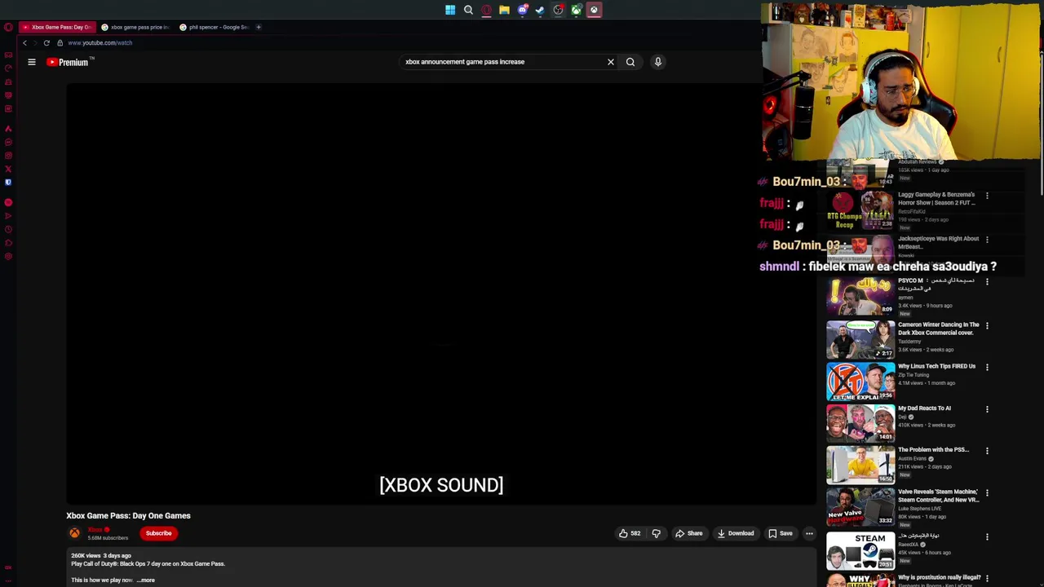Switch to 'Xbox Game Pass: Day One' tab

click(x=56, y=27)
